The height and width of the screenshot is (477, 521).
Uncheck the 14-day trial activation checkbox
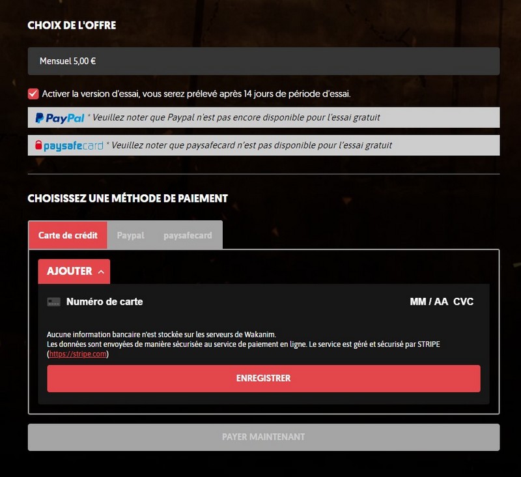33,94
